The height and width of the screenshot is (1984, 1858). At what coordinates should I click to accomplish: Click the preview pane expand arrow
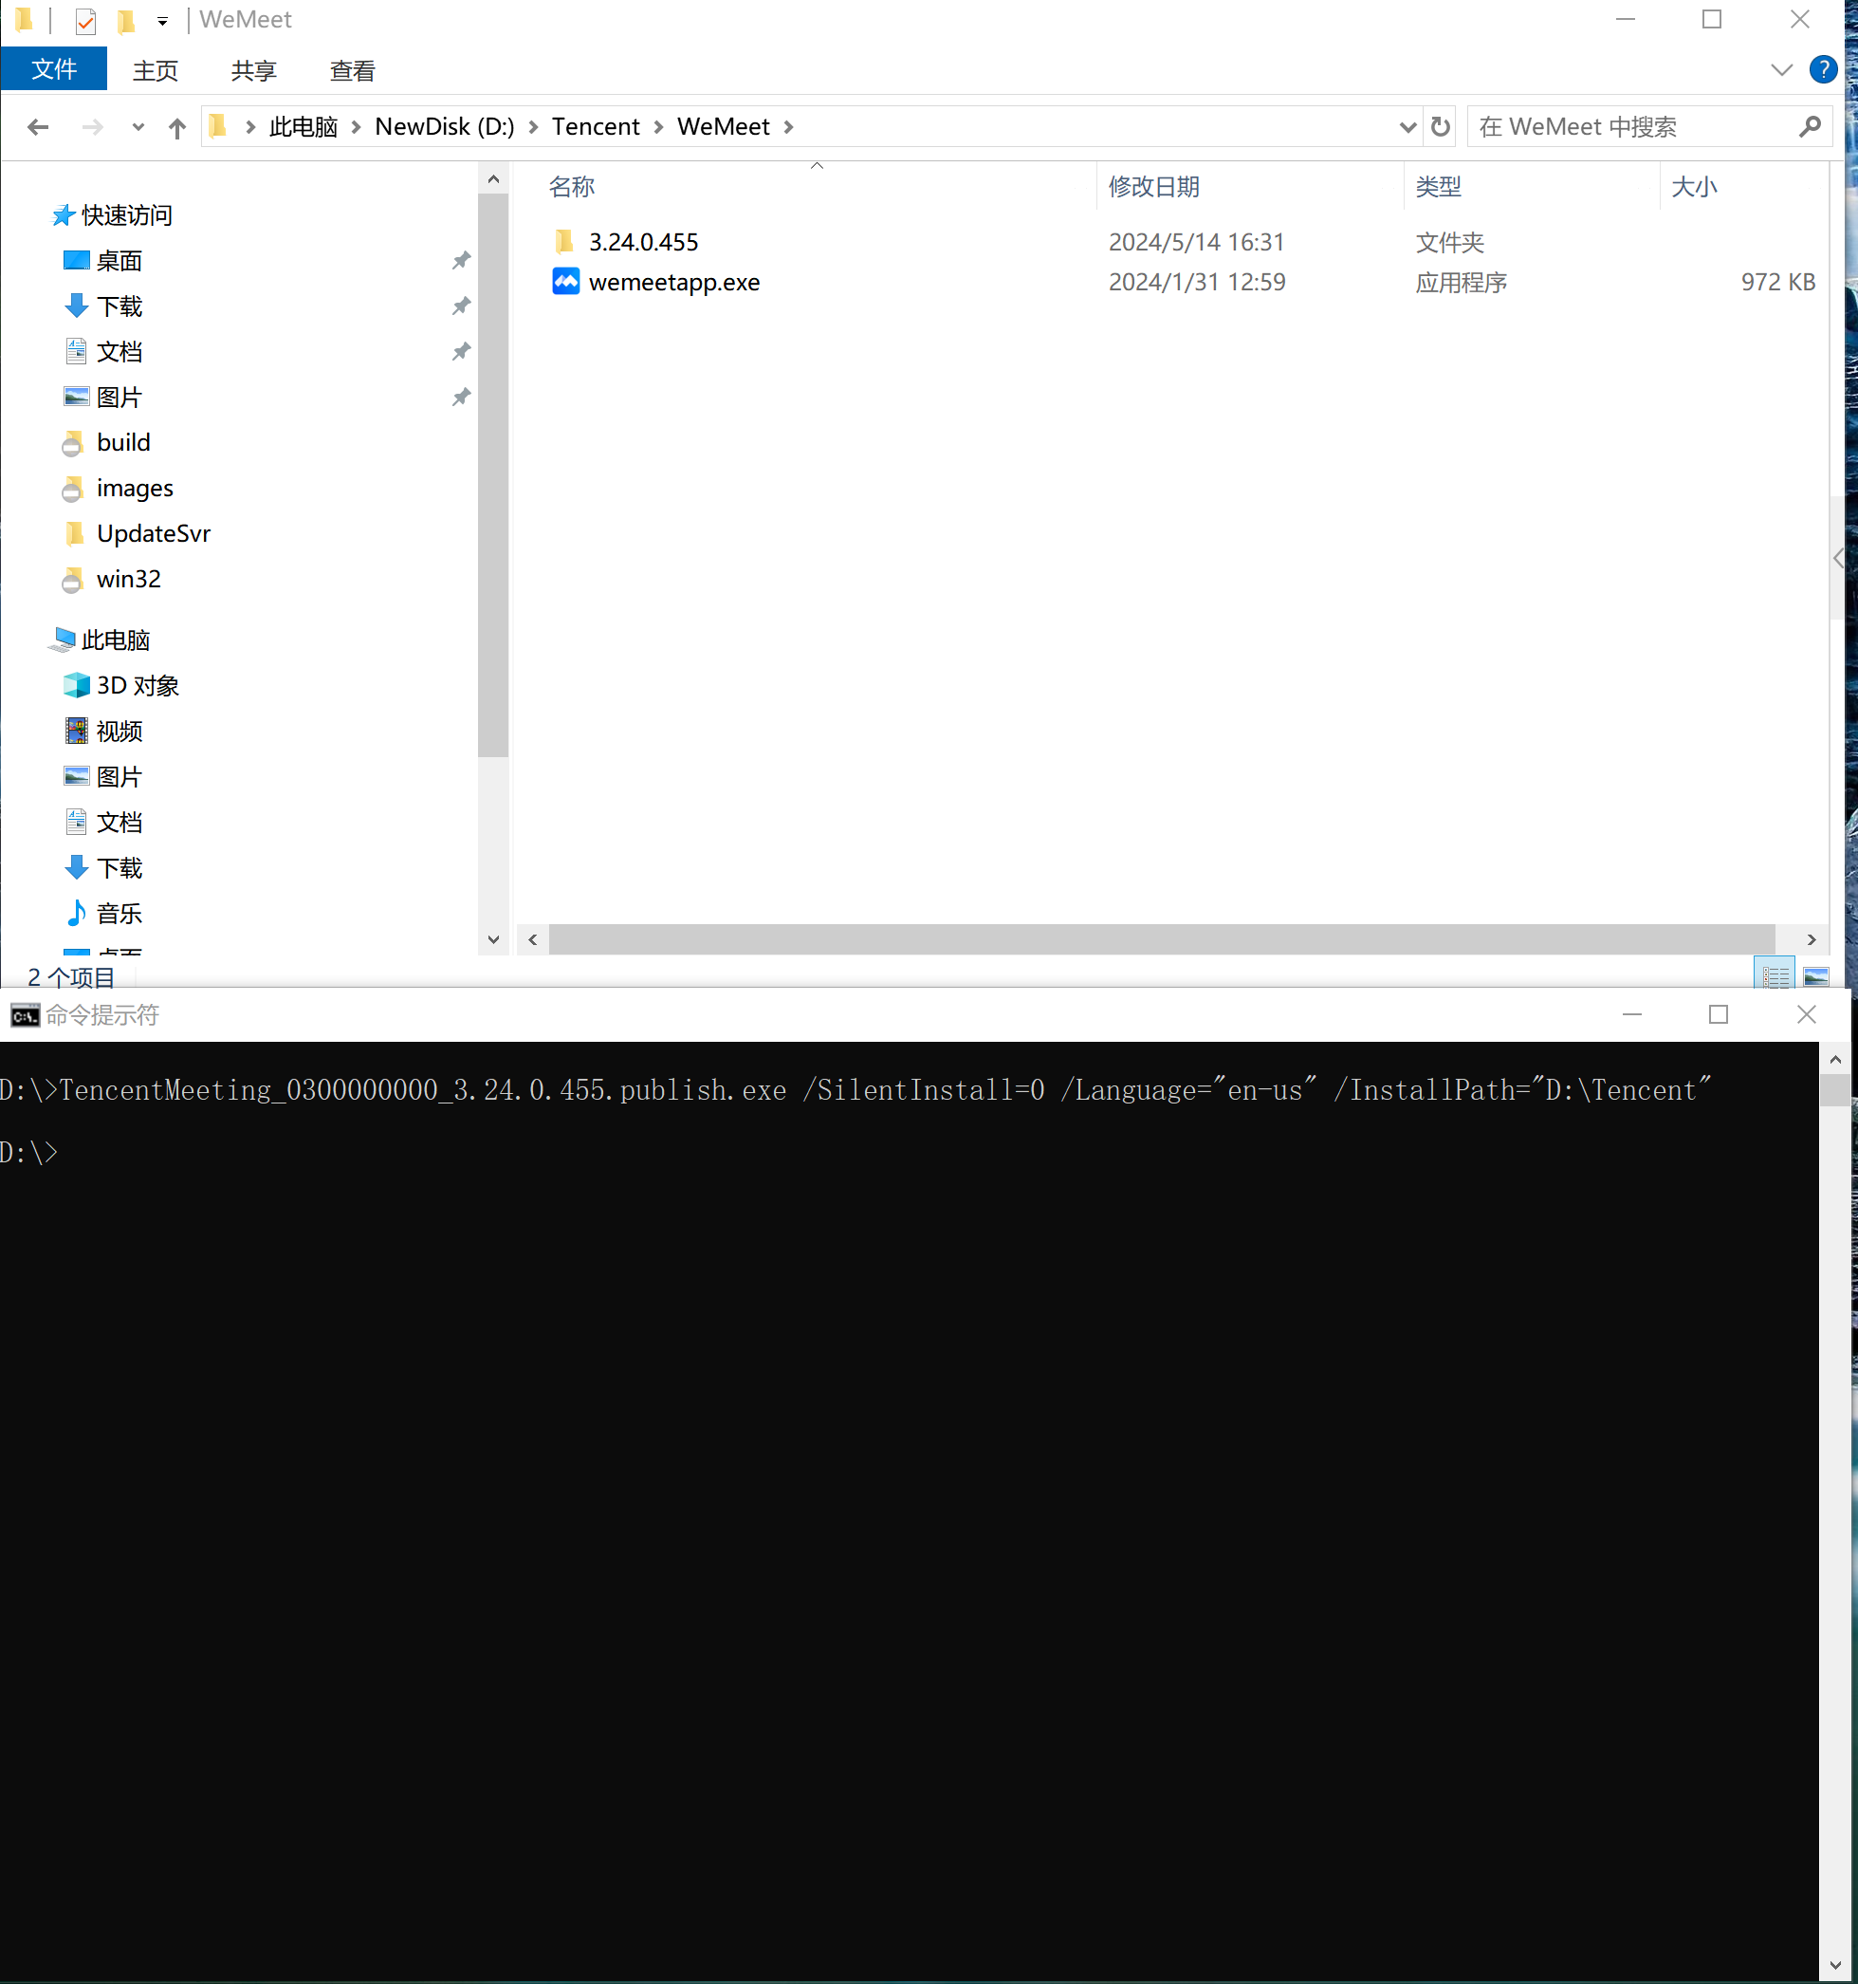1838,559
